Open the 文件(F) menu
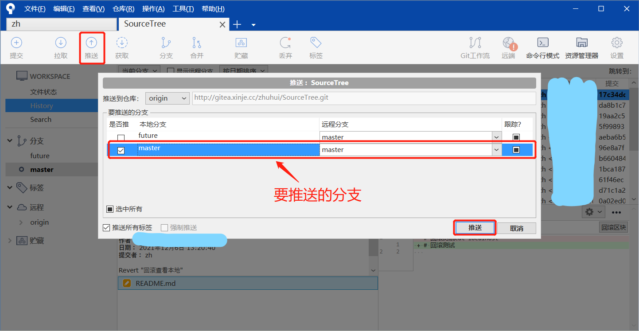The width and height of the screenshot is (639, 331). (35, 9)
